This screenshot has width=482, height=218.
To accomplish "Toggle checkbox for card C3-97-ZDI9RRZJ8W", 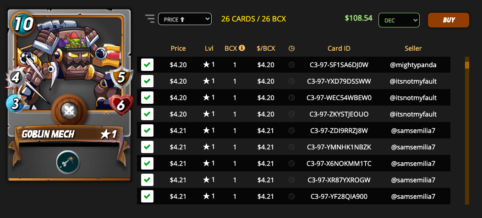I will pos(147,130).
